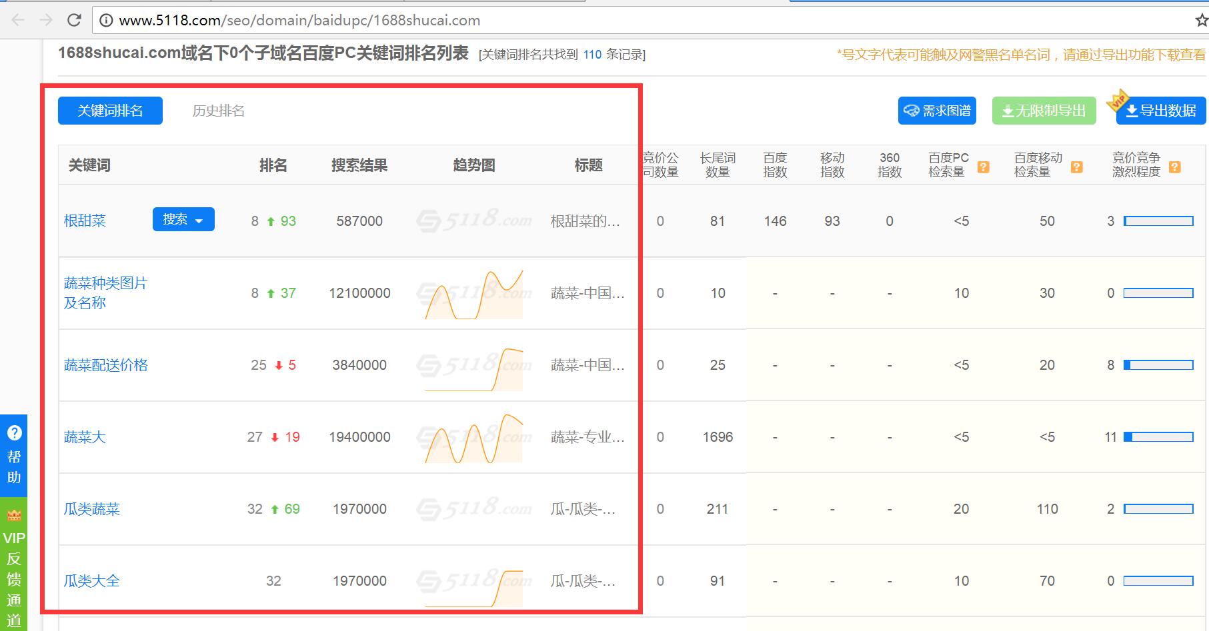Open help tooltip beside 百度PC检索量 header
This screenshot has height=631, width=1209.
click(983, 167)
